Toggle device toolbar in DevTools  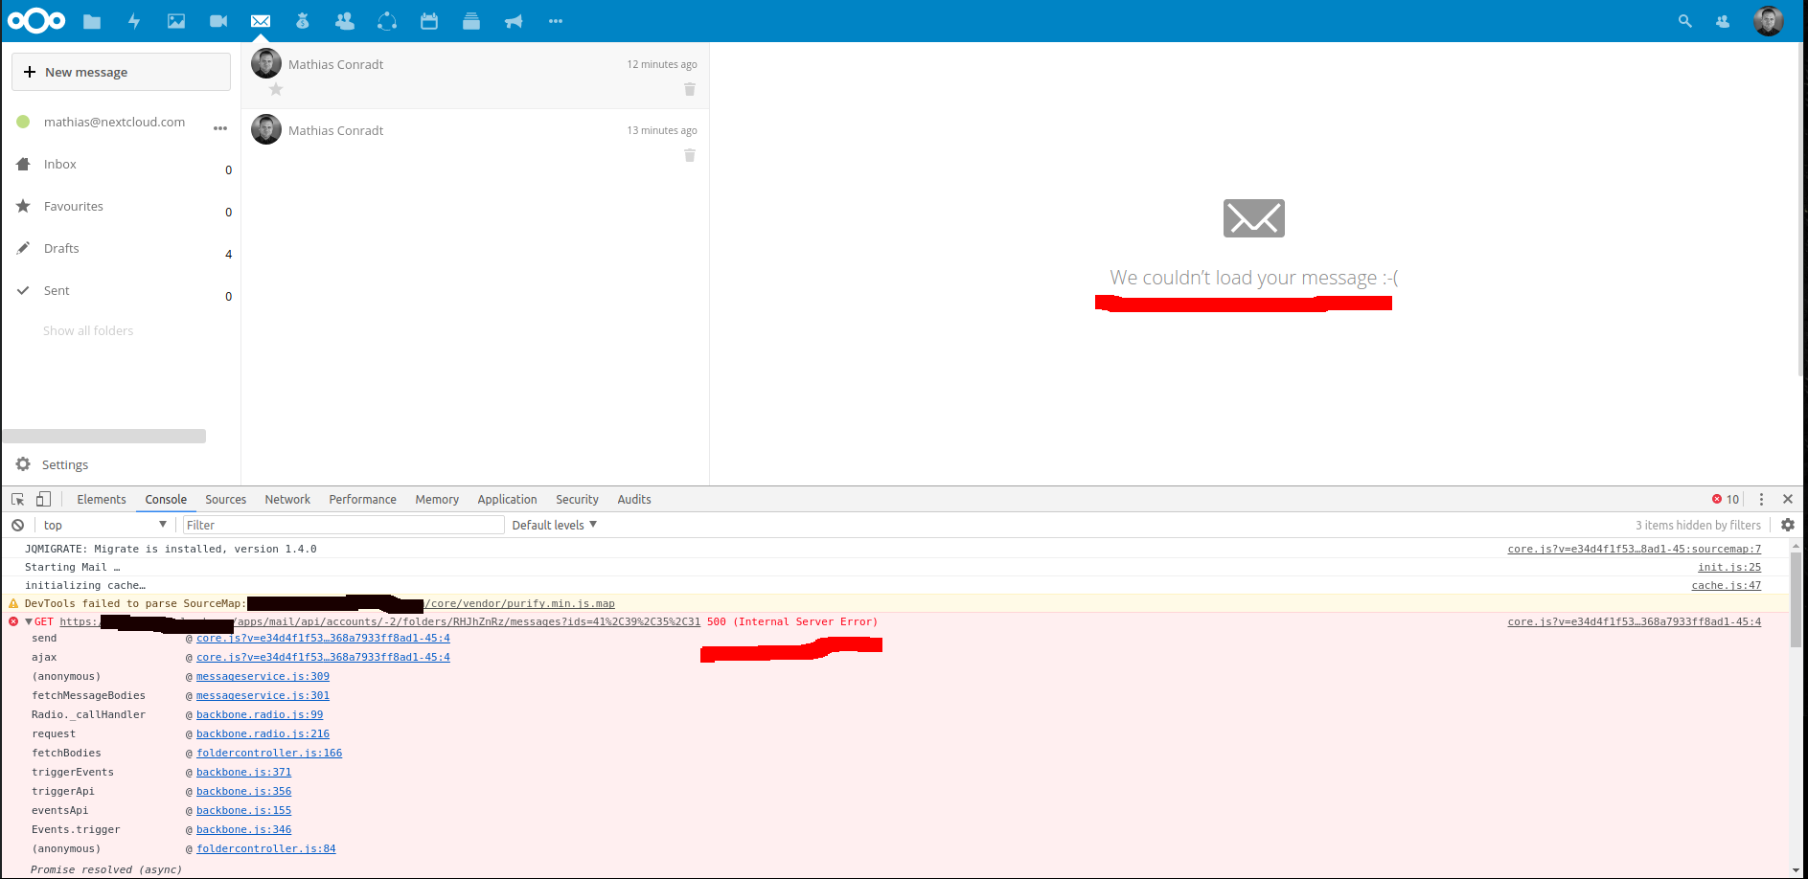tap(43, 500)
